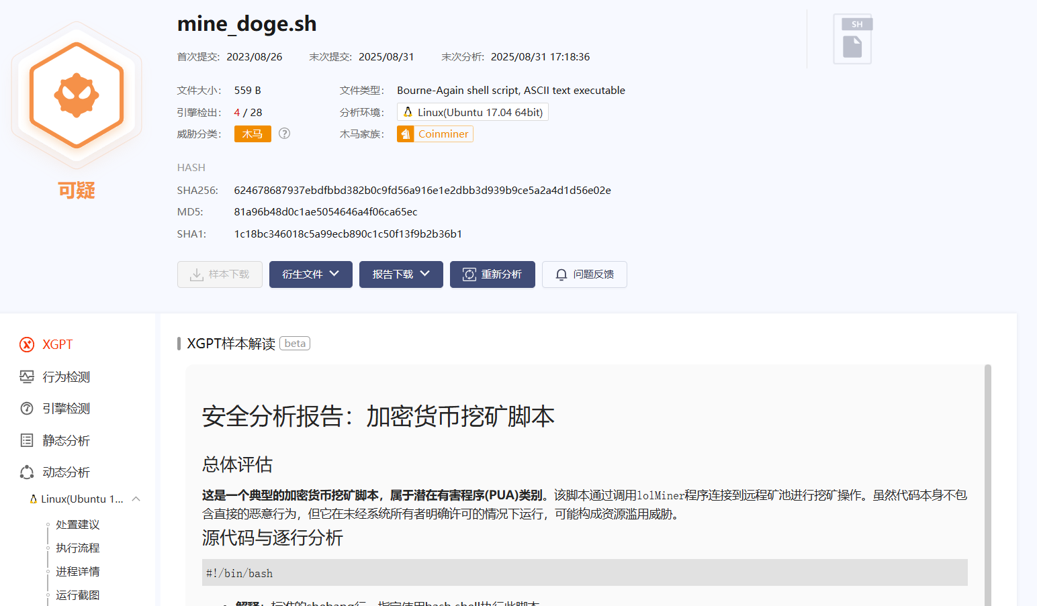Go to 执行流程 section
Image resolution: width=1037 pixels, height=606 pixels.
78,548
